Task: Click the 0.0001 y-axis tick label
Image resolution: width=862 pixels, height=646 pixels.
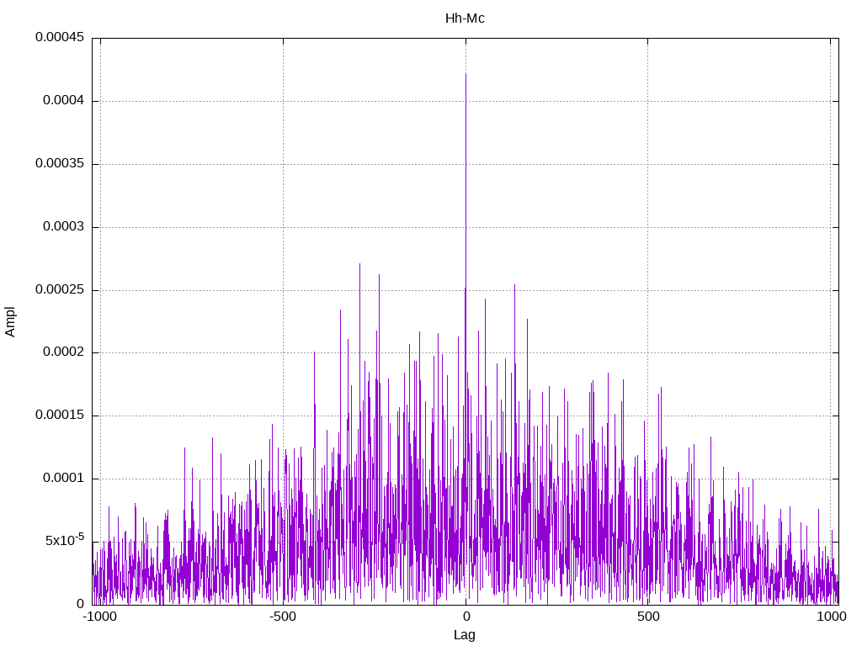Action: point(64,478)
